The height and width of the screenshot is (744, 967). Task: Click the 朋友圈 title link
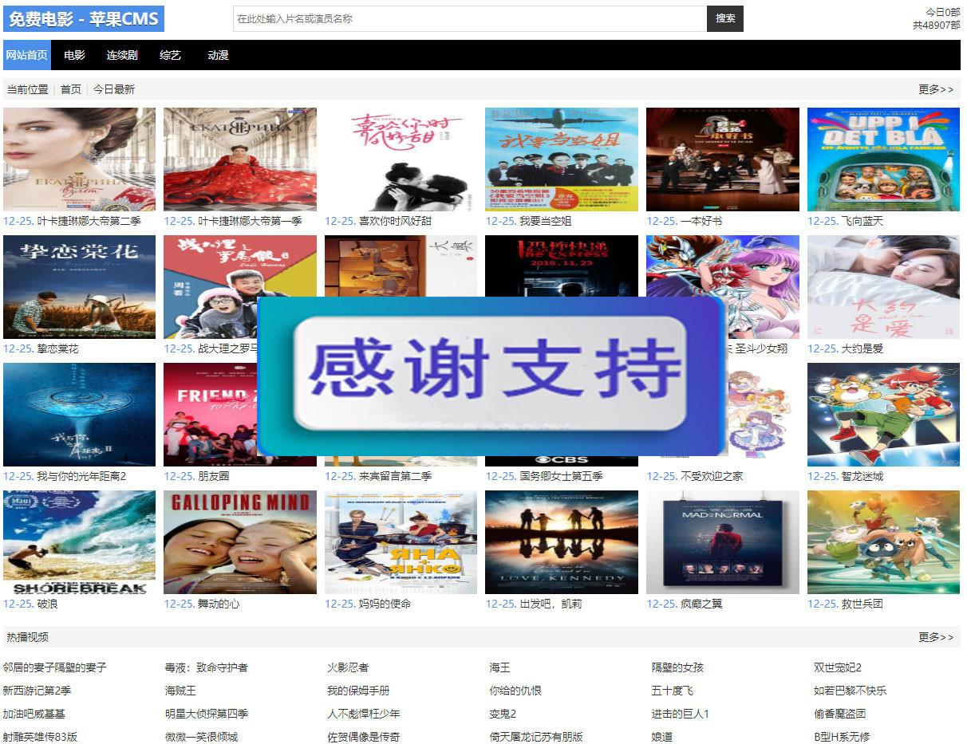(214, 476)
